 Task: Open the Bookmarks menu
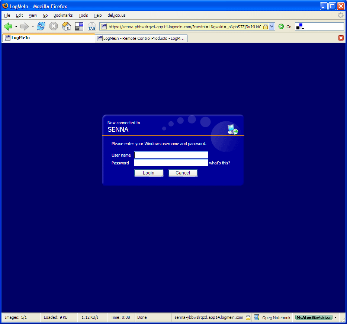(x=63, y=15)
